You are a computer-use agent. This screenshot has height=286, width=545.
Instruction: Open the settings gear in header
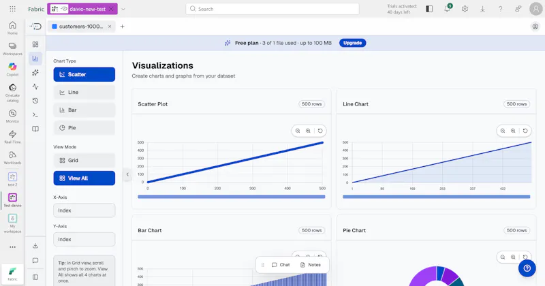465,9
